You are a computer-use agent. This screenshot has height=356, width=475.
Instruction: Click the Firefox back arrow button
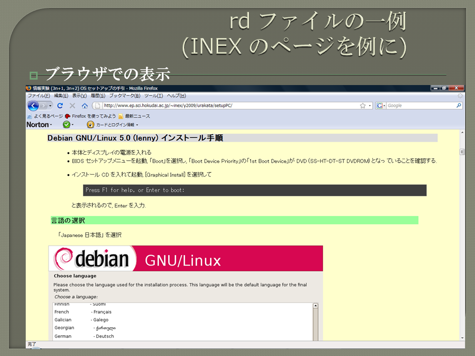tap(33, 106)
